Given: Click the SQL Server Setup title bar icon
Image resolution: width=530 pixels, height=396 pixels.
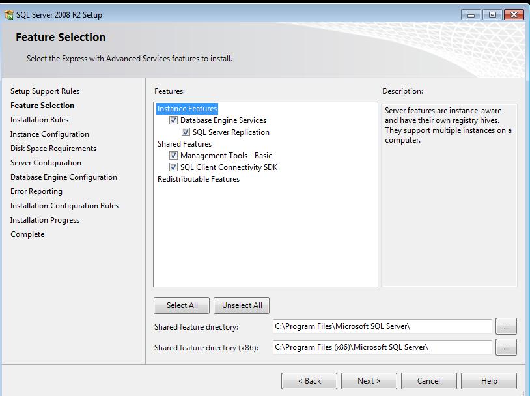Looking at the screenshot, I should 9,15.
